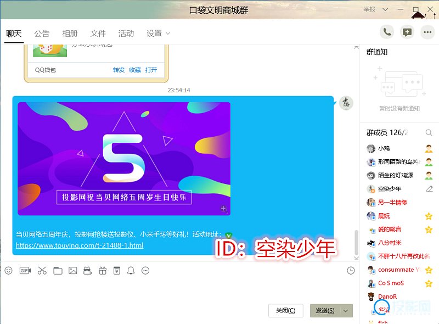Click 转发 on the QQ钱包 card

119,70
